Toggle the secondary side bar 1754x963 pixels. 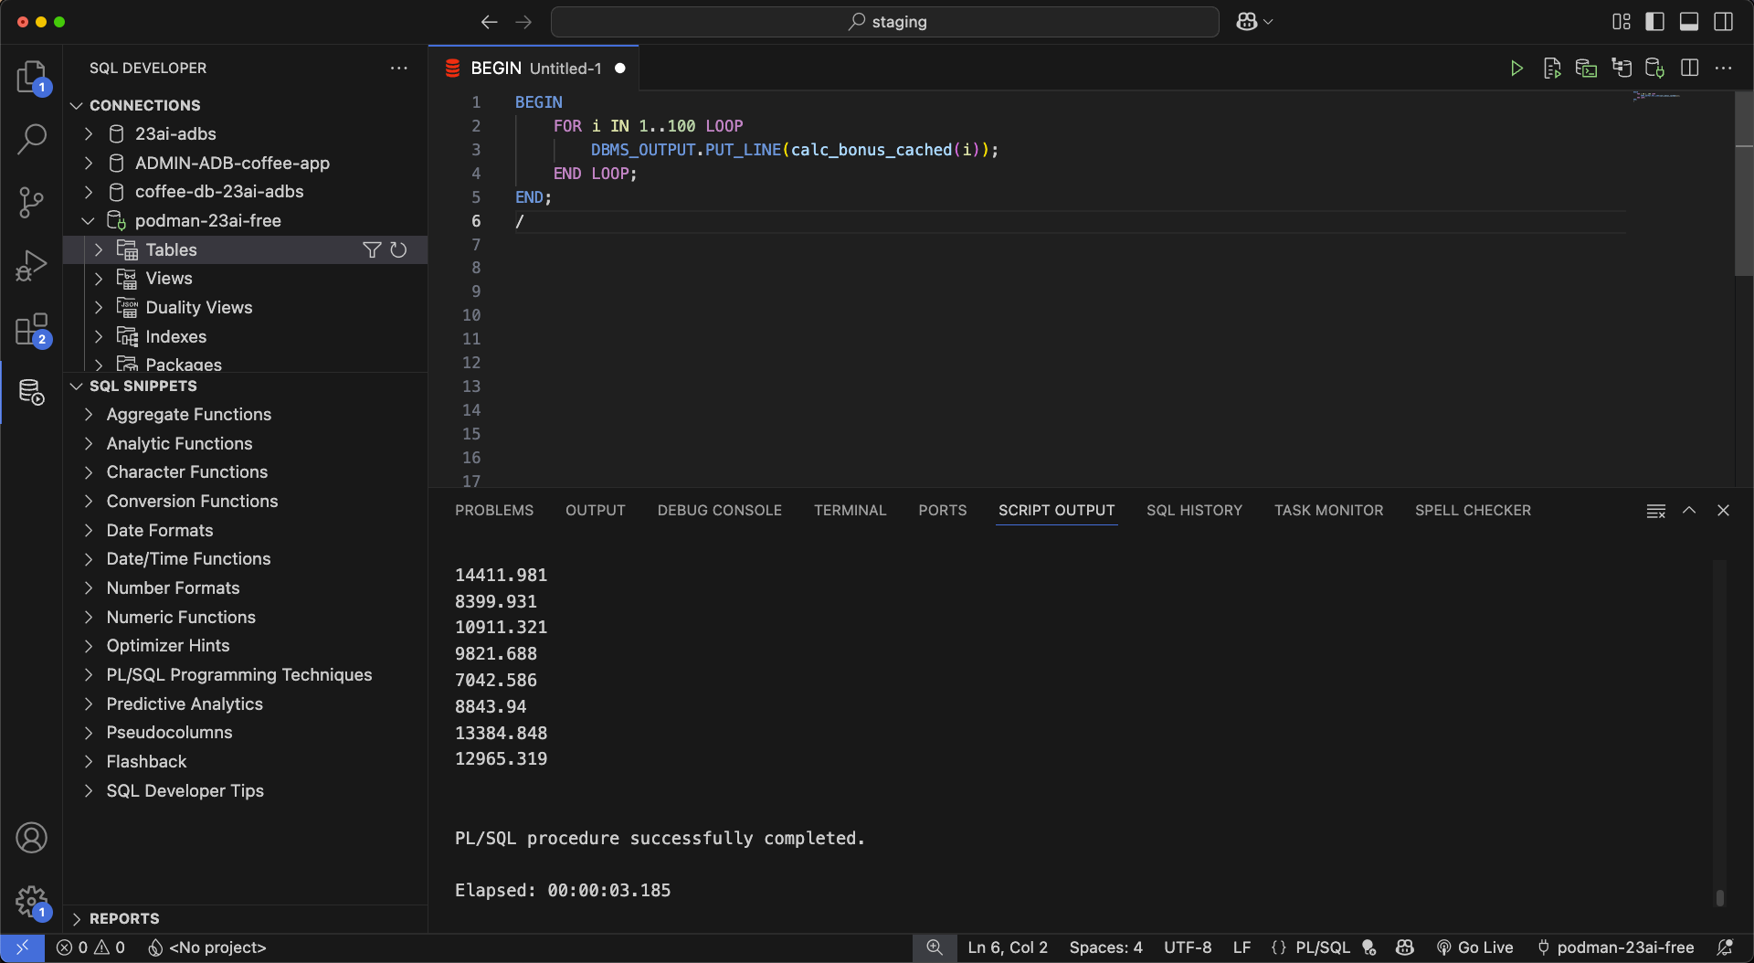click(x=1723, y=22)
